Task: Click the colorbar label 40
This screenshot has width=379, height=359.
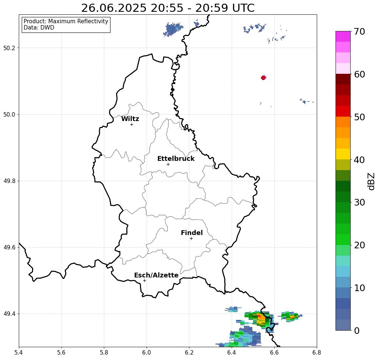Action: click(359, 160)
